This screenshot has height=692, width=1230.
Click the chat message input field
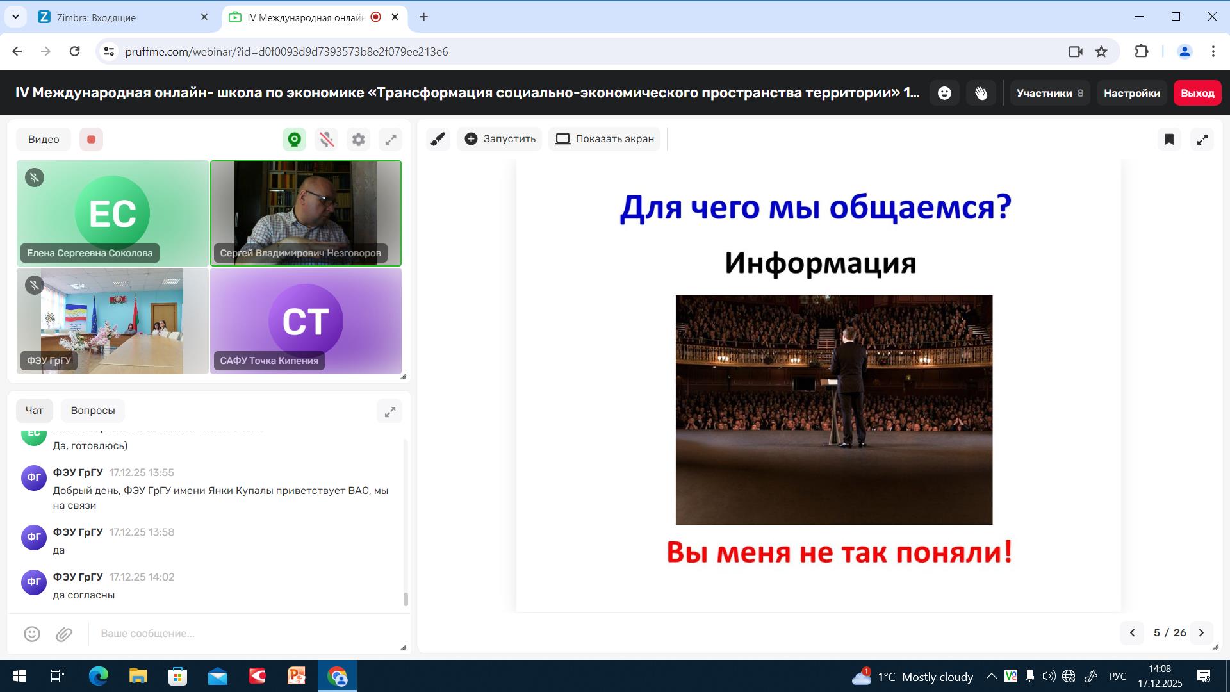[x=243, y=634]
